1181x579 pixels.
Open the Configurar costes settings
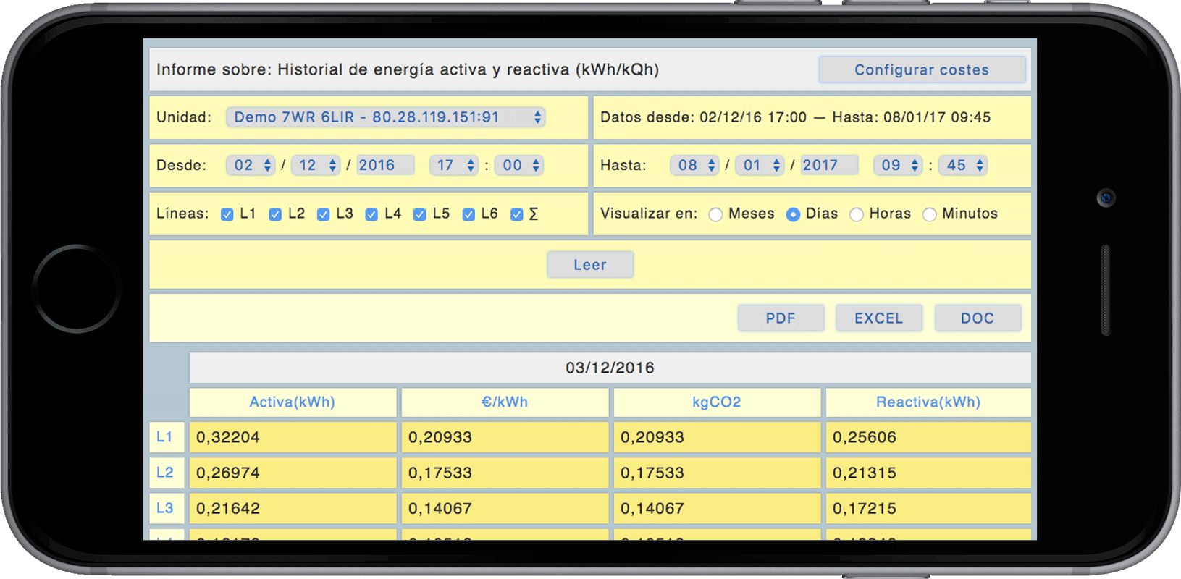point(922,69)
